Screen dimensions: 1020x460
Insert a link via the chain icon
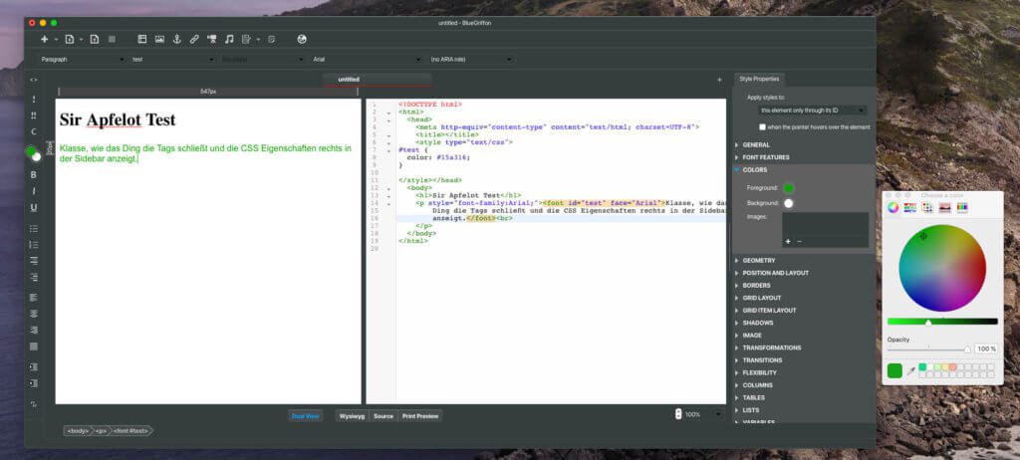[x=194, y=39]
